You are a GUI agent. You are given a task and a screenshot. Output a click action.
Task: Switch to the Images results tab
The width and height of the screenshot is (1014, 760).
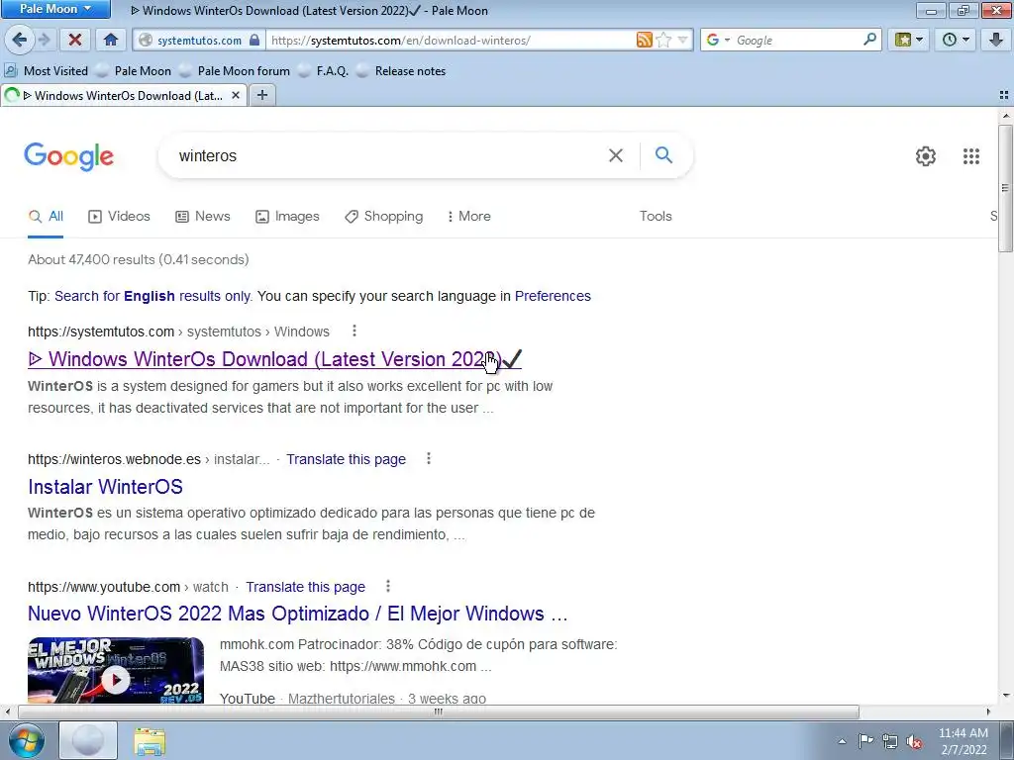(x=287, y=217)
